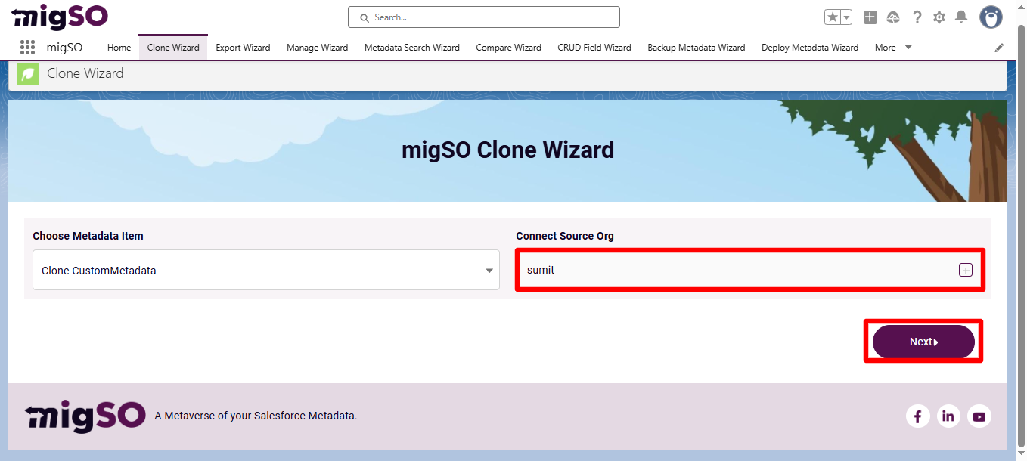
Task: Open the Setup gear icon
Action: (939, 17)
